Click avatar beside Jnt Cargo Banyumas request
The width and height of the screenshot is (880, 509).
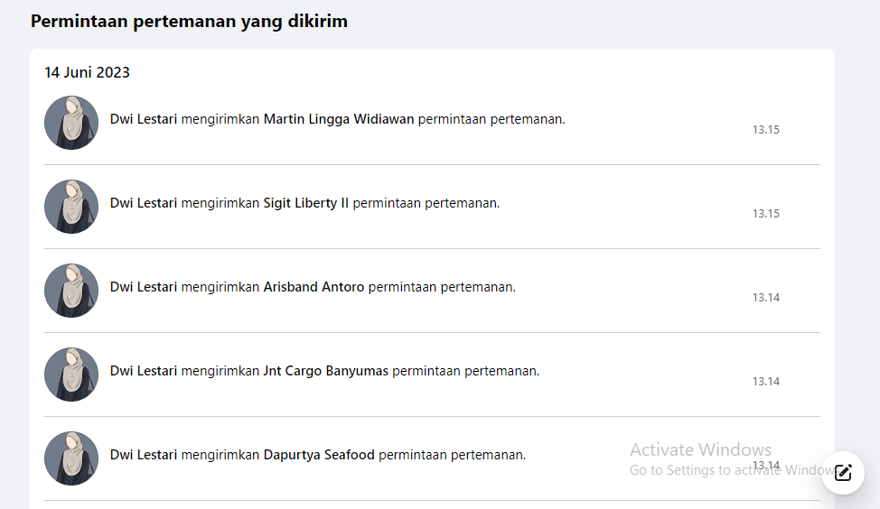(71, 375)
